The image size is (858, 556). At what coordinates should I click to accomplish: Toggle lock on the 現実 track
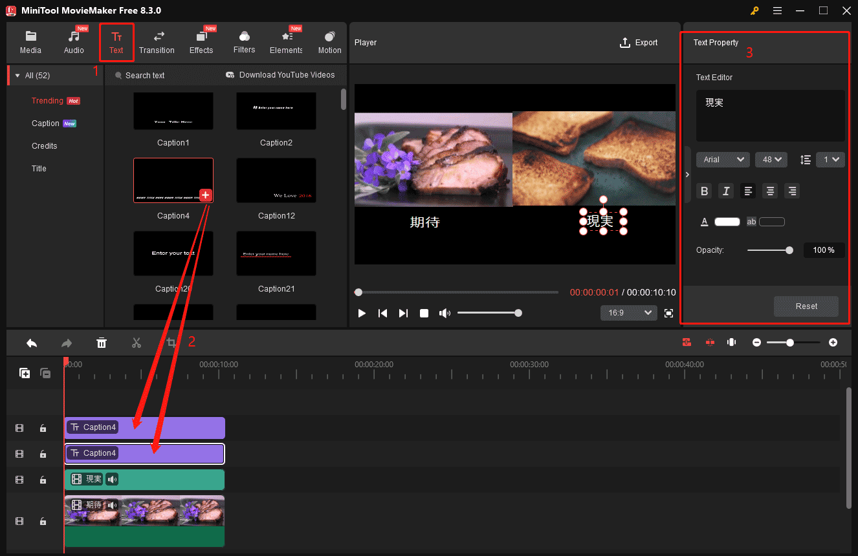[x=43, y=480]
